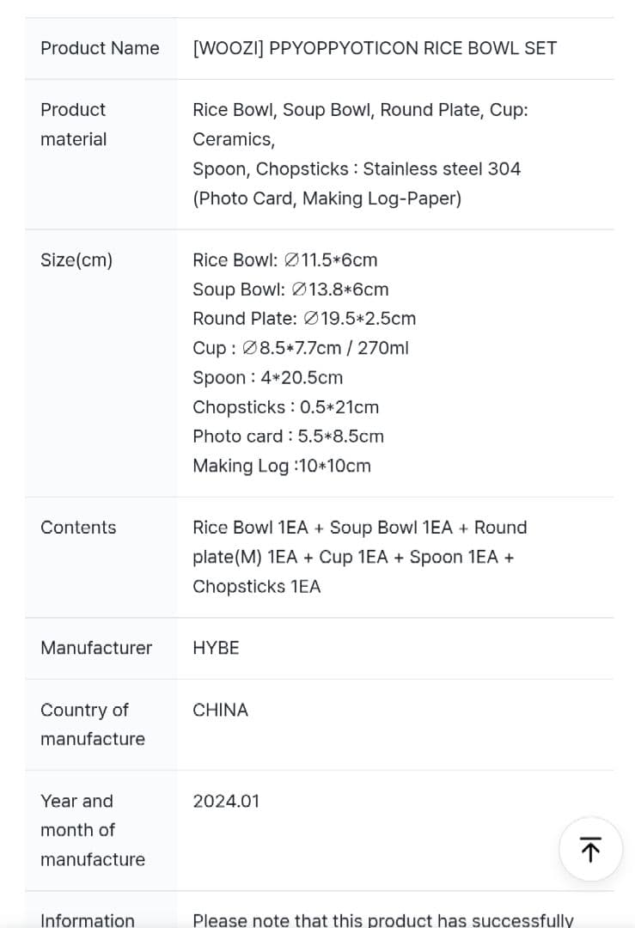This screenshot has height=928, width=635.
Task: Select the Size(cm) row heading
Action: 76,259
